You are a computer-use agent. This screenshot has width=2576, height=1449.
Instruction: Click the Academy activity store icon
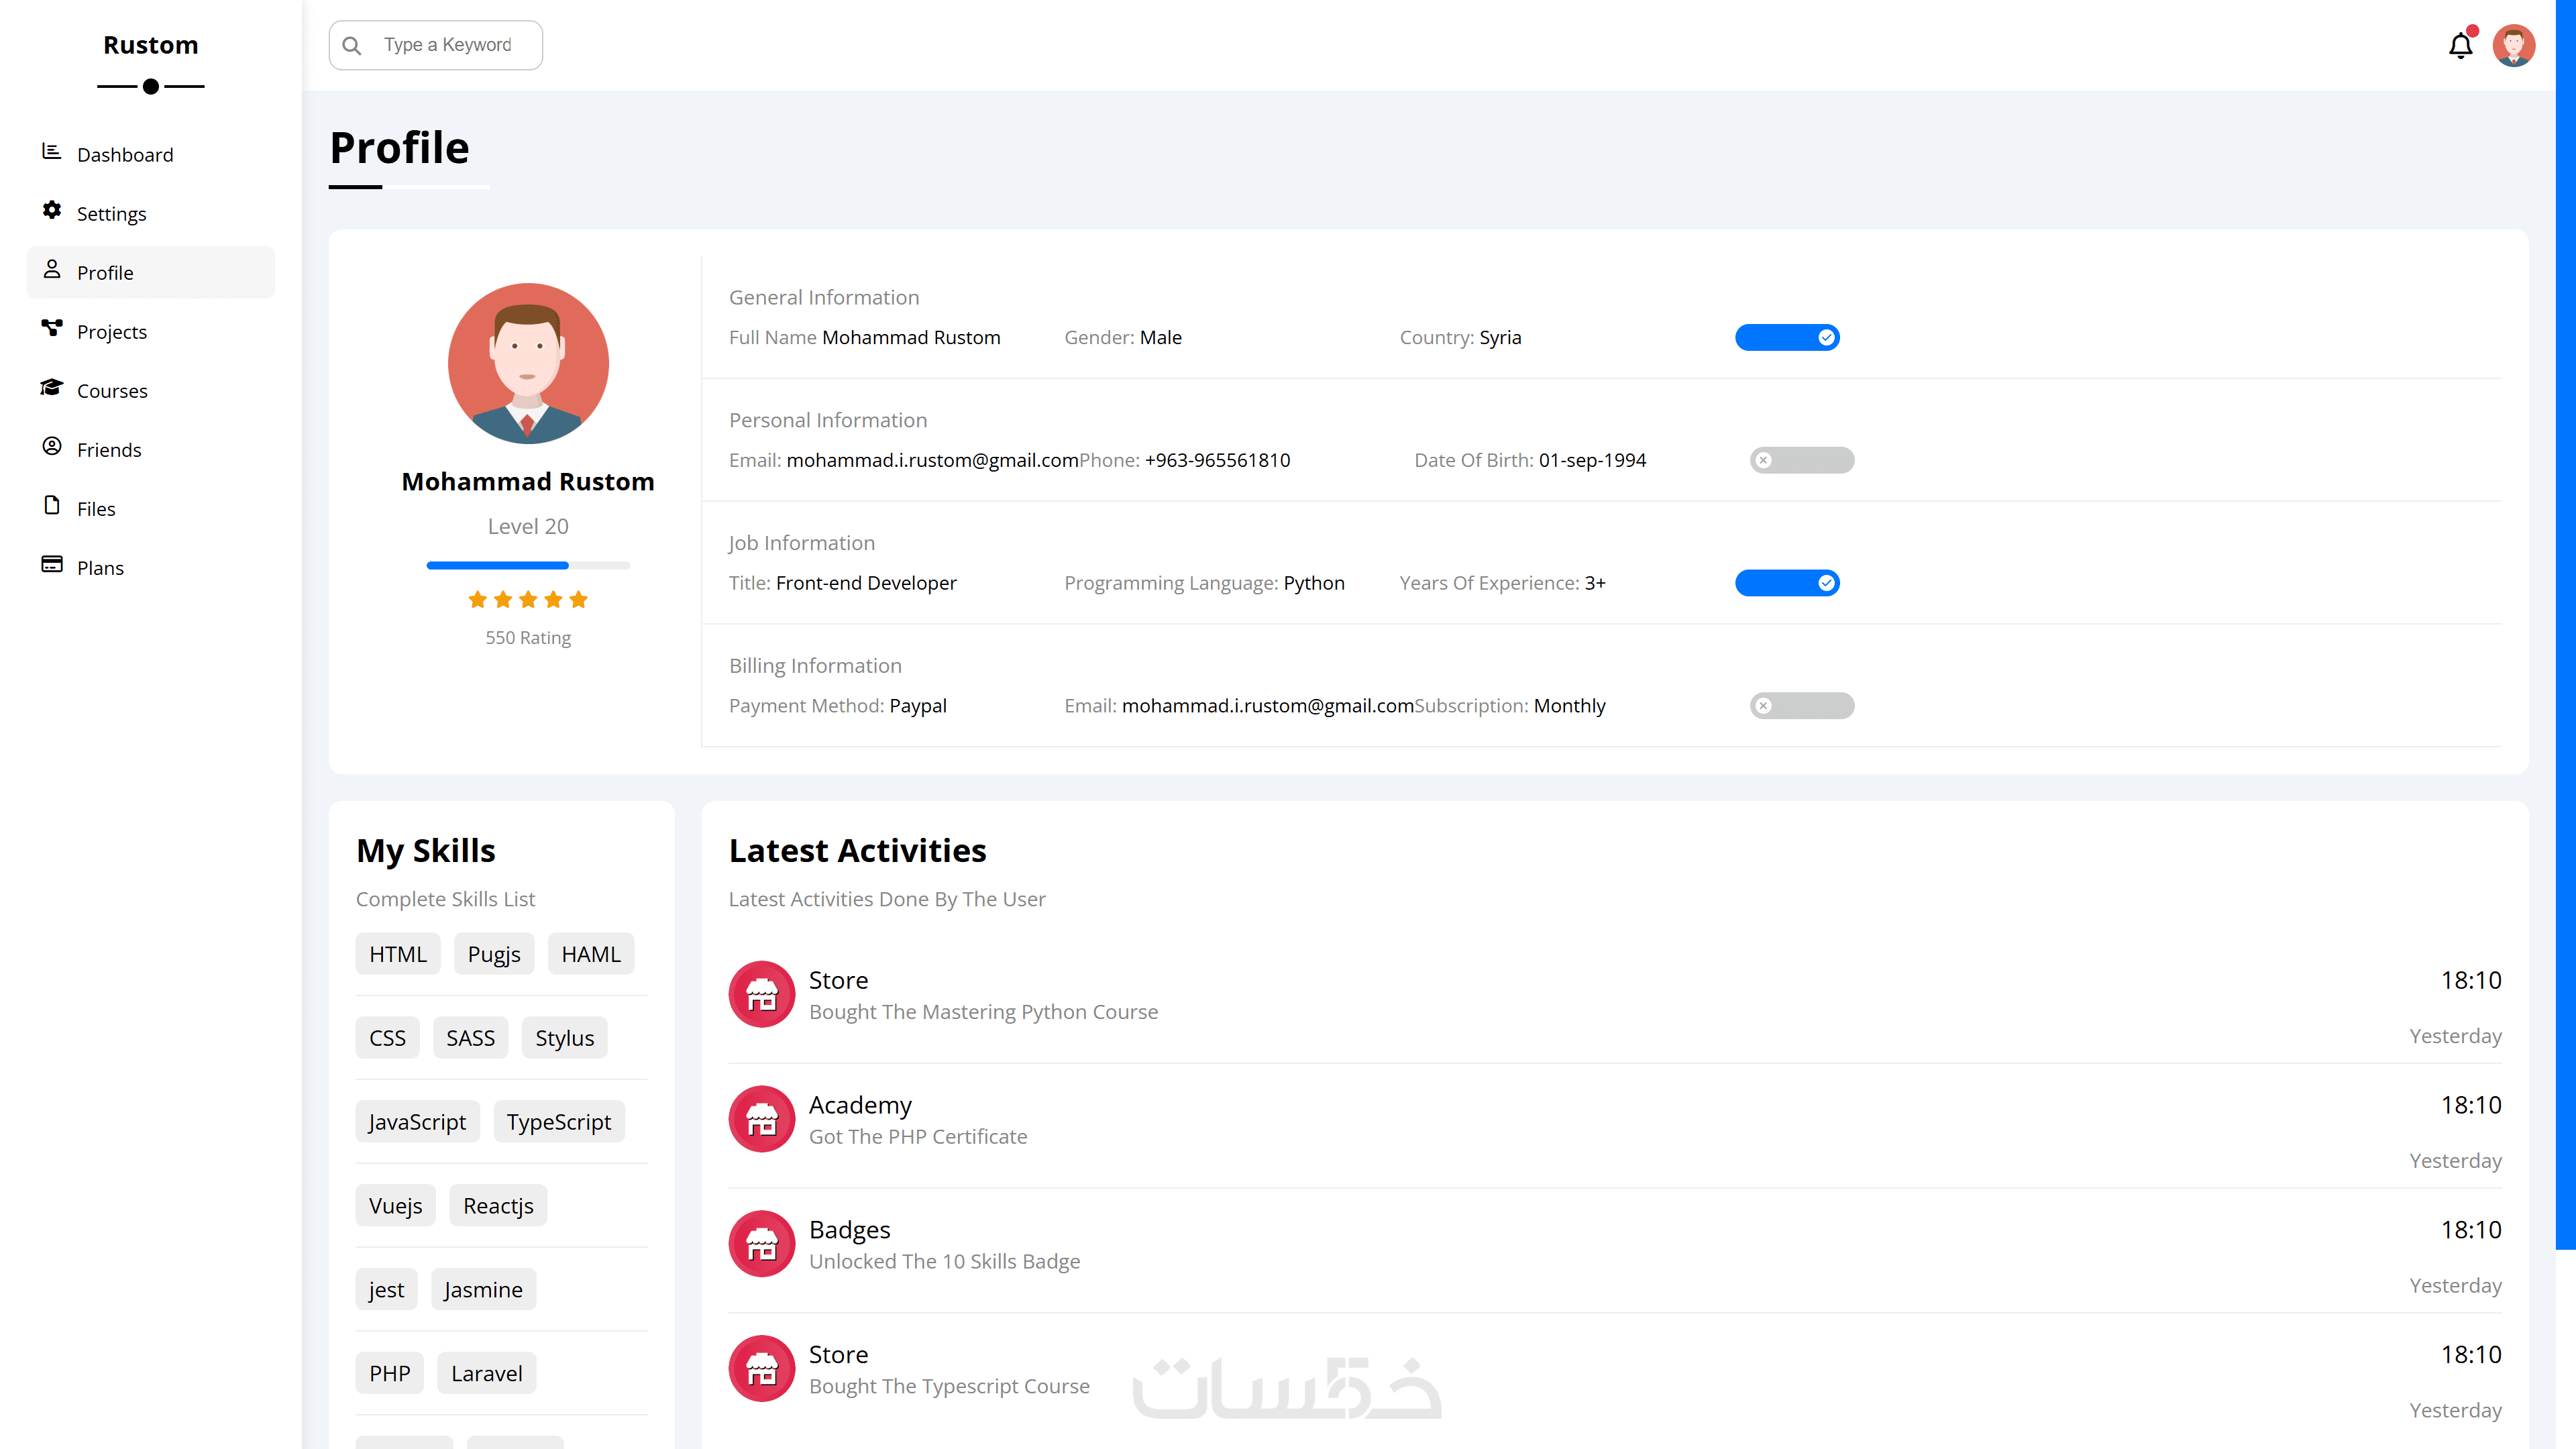761,1119
